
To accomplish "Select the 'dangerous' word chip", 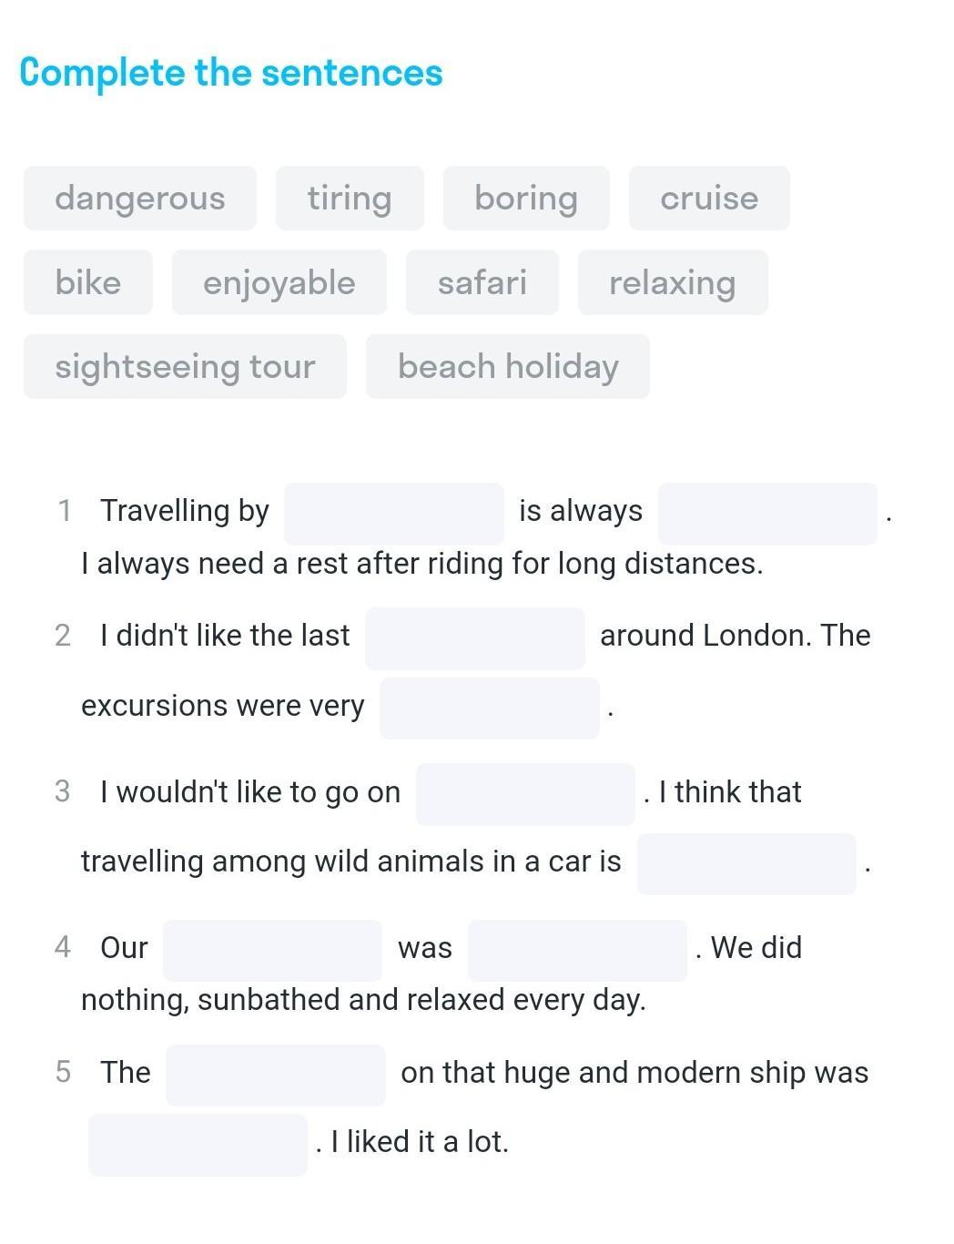I will click(x=140, y=199).
